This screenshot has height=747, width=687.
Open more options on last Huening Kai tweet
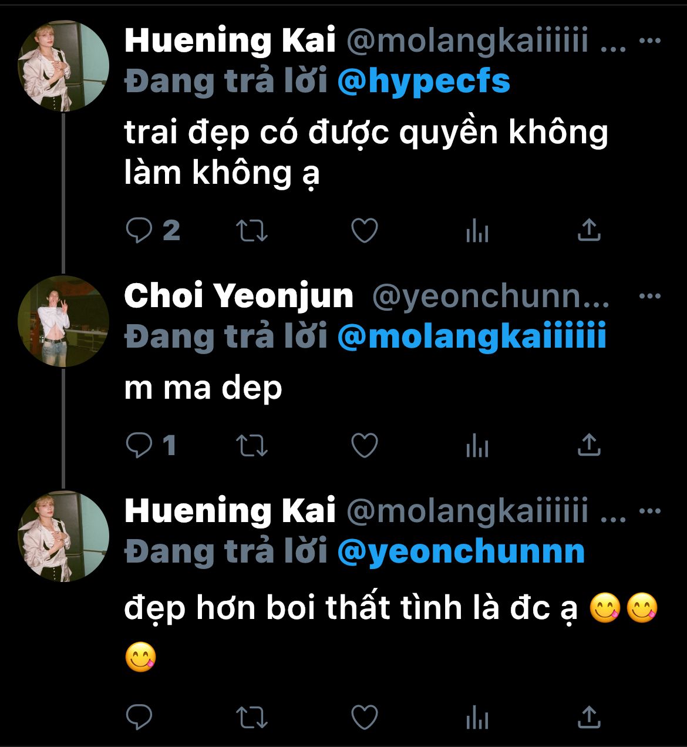[649, 511]
